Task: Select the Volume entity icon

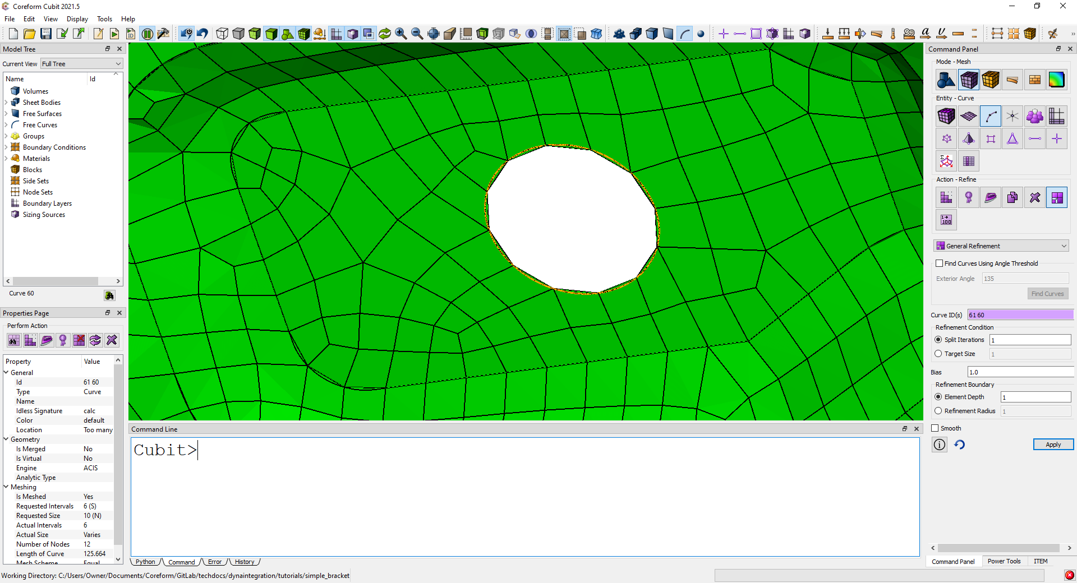Action: (x=946, y=117)
